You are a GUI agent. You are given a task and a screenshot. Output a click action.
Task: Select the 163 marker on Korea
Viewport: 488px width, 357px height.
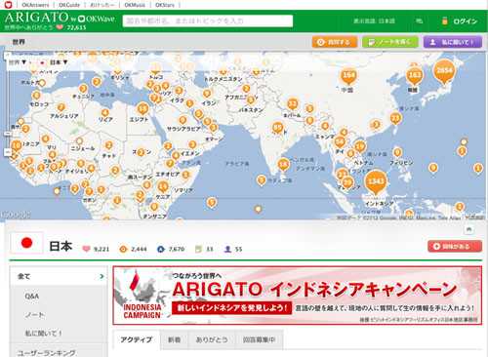tap(415, 76)
